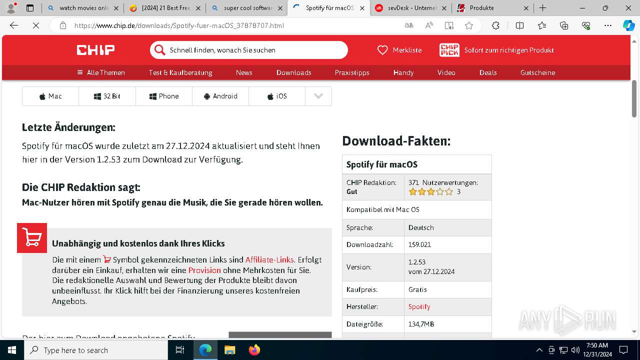This screenshot has width=640, height=360.
Task: Open Browser essentials heart icon
Action: pyautogui.click(x=586, y=25)
